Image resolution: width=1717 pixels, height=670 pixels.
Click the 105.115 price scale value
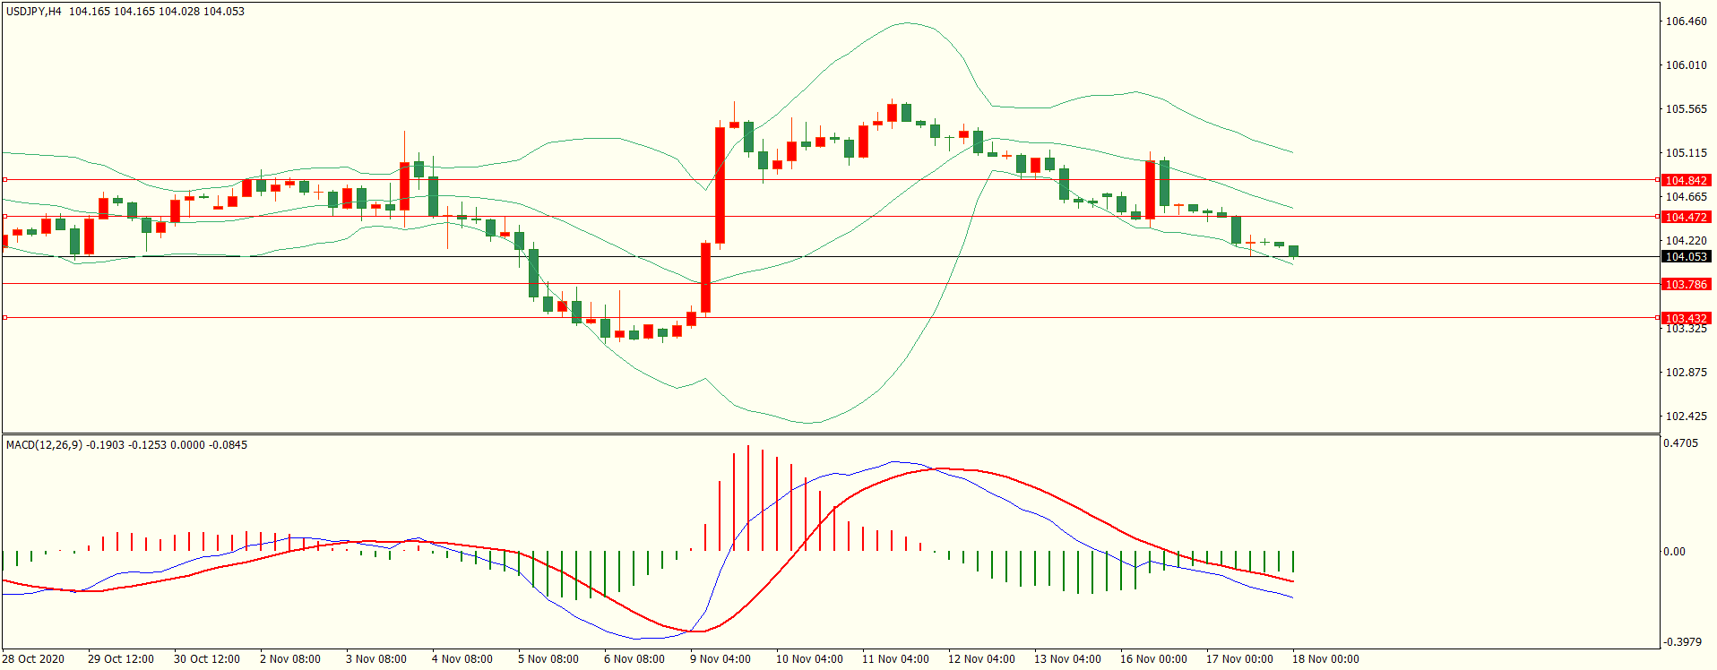pos(1686,153)
